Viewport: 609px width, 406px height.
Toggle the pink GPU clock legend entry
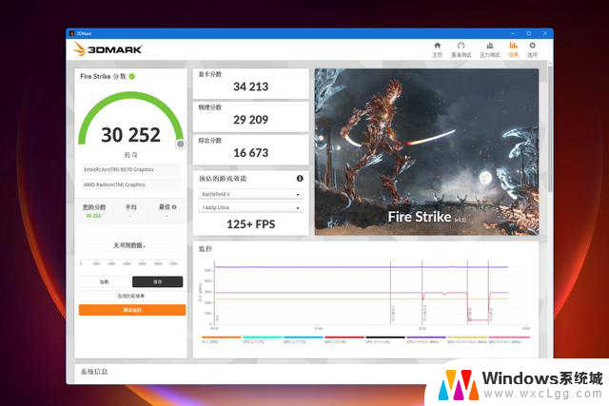tap(509, 339)
